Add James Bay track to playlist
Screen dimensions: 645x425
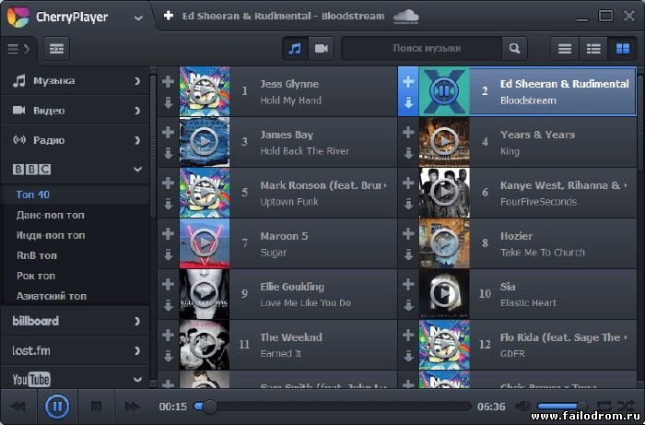point(168,132)
